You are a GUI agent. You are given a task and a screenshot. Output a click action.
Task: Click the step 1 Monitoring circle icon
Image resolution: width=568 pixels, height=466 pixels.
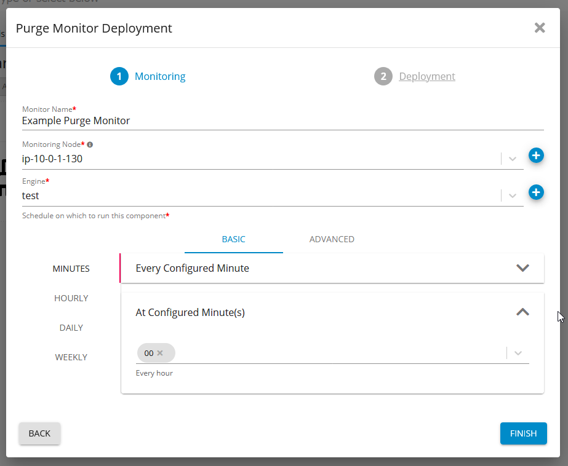click(x=119, y=76)
